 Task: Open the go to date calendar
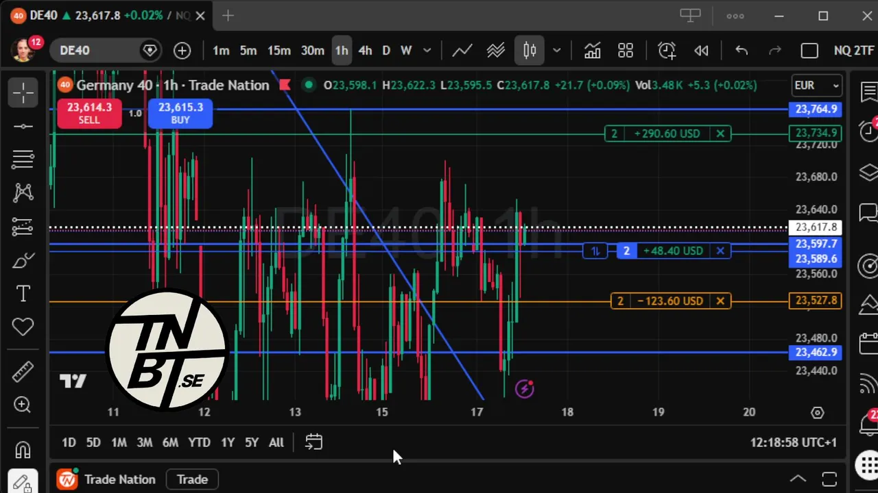point(313,442)
